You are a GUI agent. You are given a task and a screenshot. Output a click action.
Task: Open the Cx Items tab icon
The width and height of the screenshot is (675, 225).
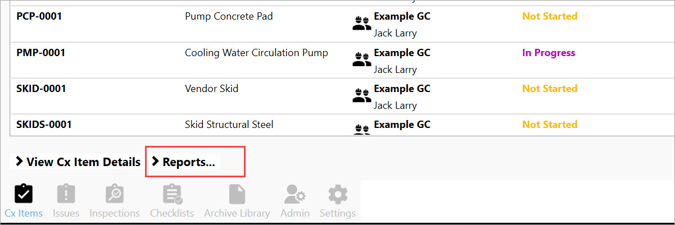23,195
